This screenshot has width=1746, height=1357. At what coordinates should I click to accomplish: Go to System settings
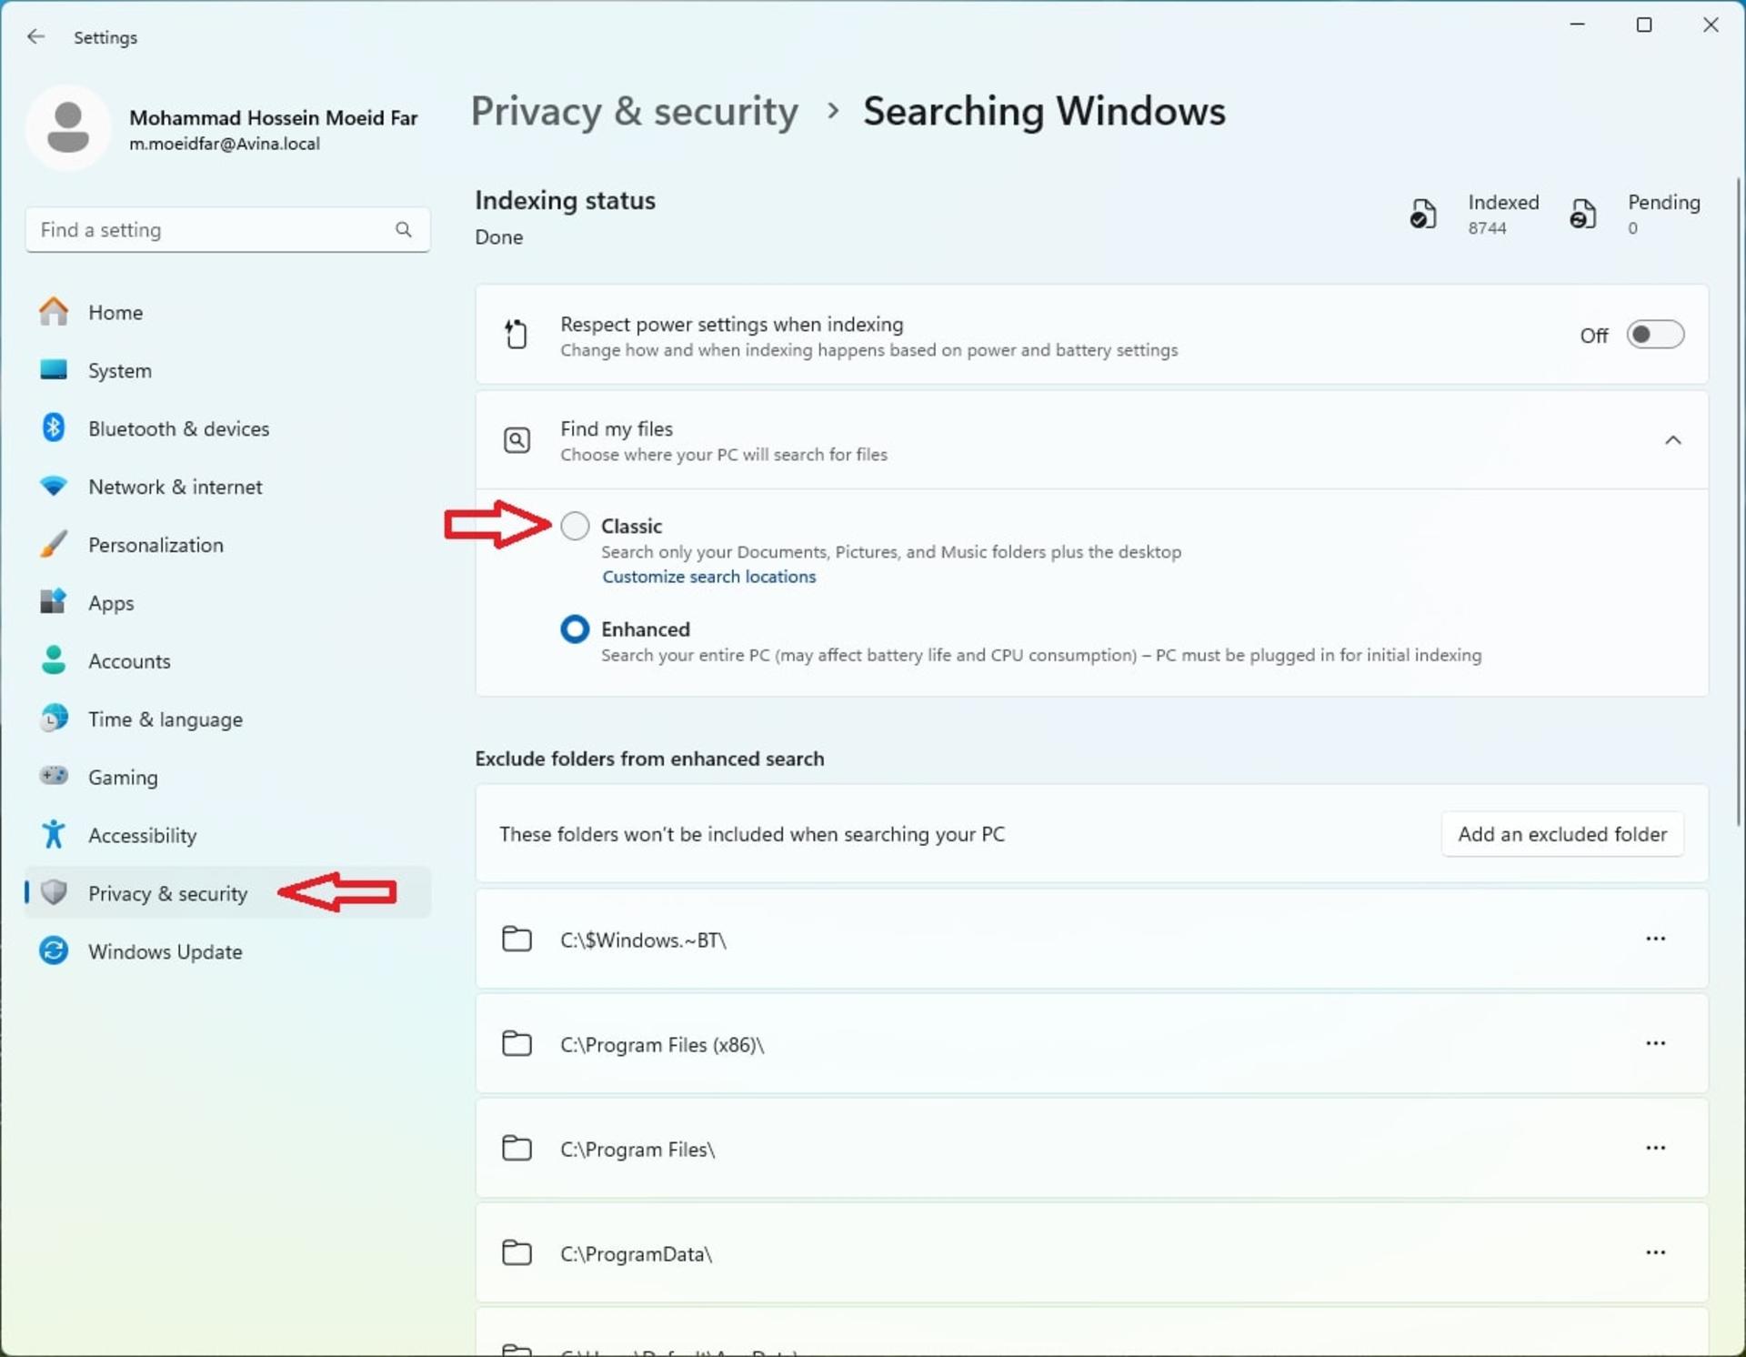click(x=227, y=370)
